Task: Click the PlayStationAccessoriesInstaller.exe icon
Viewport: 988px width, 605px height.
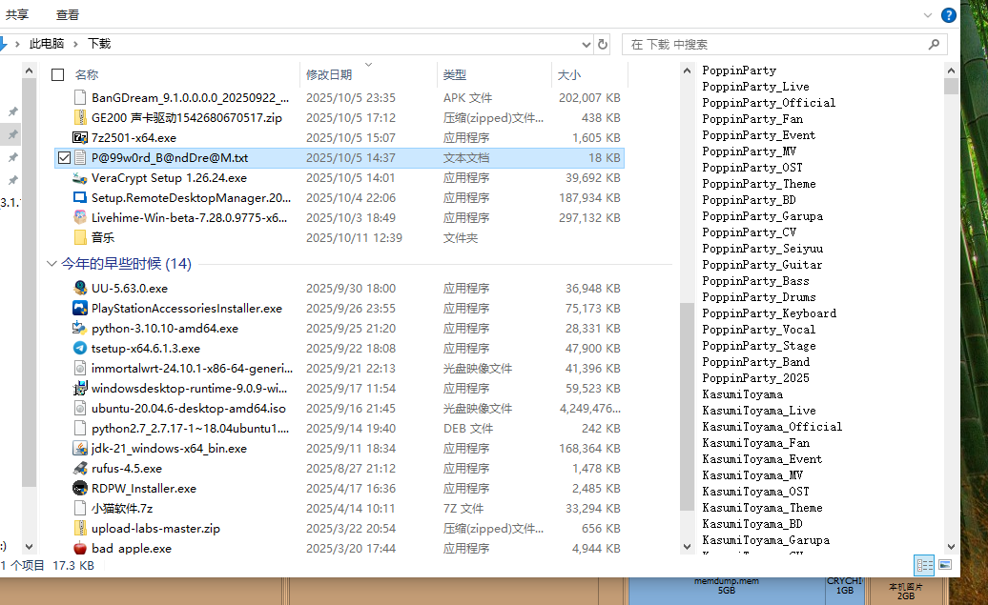Action: 81,308
